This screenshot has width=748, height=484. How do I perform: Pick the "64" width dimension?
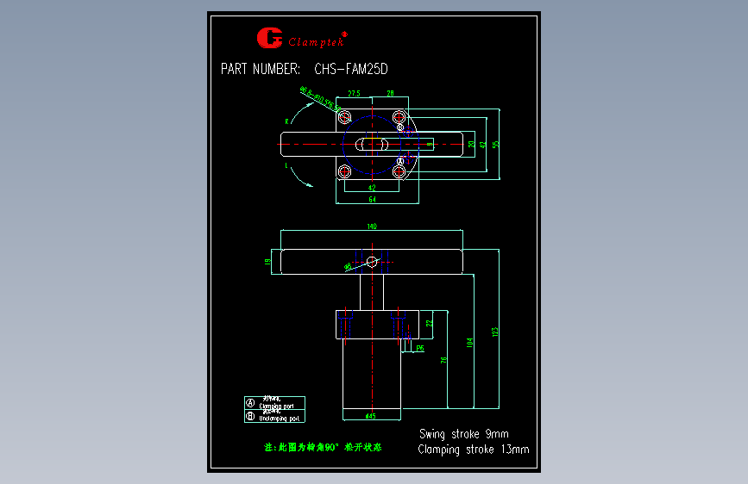[372, 200]
